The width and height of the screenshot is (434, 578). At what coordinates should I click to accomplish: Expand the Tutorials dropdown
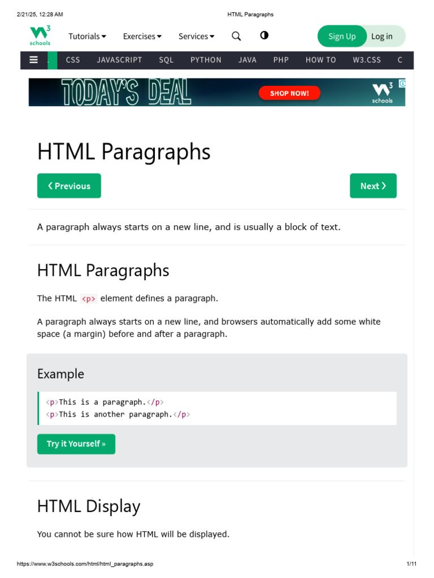pyautogui.click(x=87, y=36)
